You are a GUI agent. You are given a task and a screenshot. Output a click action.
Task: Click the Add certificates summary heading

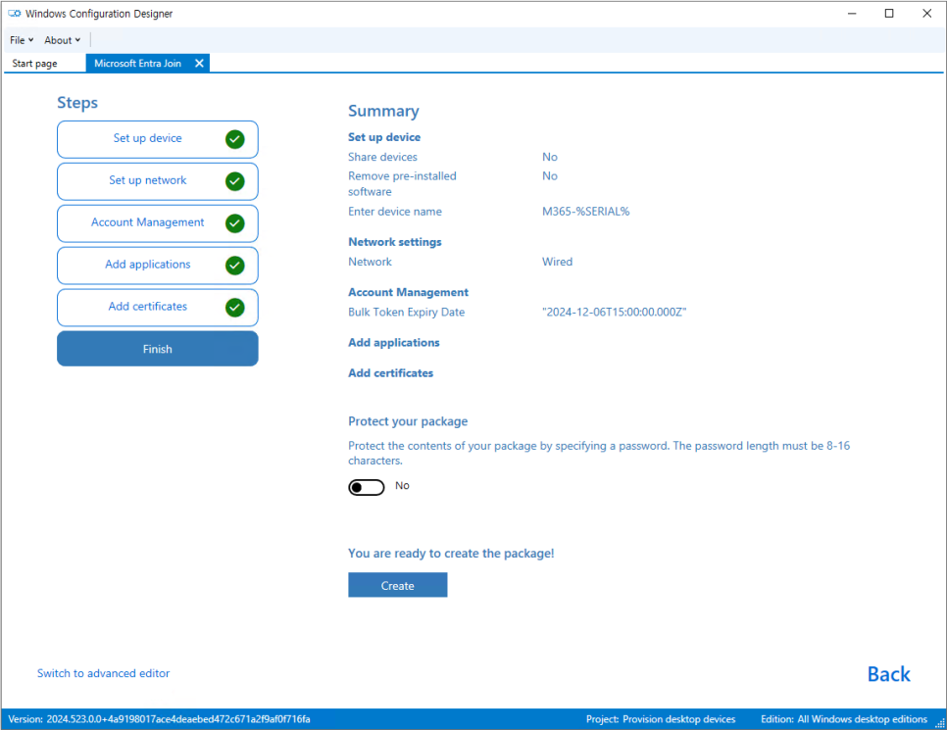391,373
